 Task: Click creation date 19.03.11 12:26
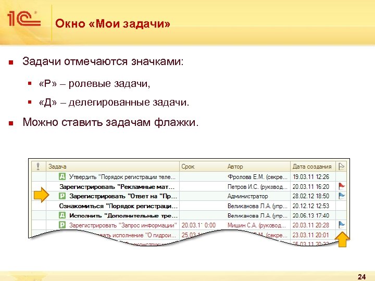[x=311, y=177]
